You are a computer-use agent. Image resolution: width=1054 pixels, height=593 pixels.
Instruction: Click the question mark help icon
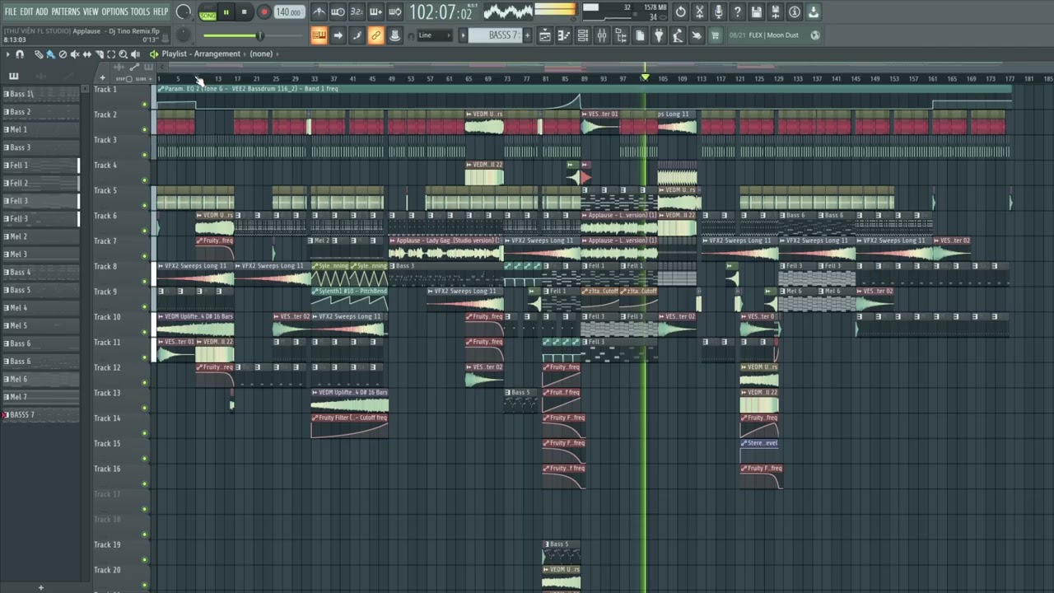[x=737, y=12]
